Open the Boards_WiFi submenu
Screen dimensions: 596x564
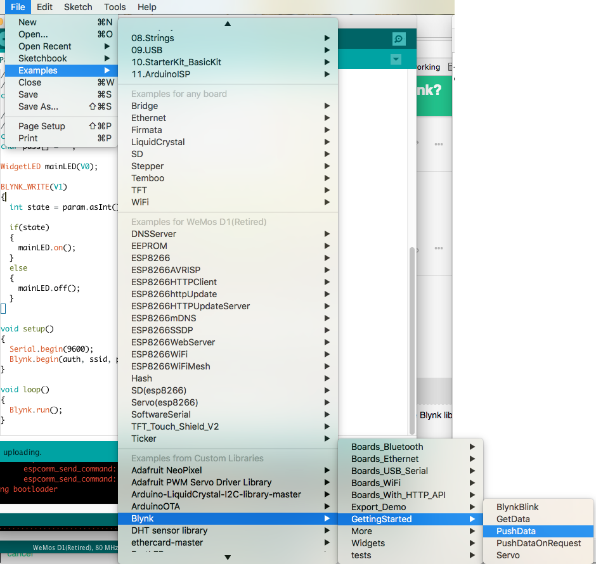click(x=410, y=483)
